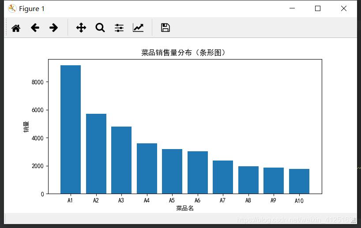361x228 pixels.
Task: Click the y-axis tick label 4000
Action: (38, 138)
